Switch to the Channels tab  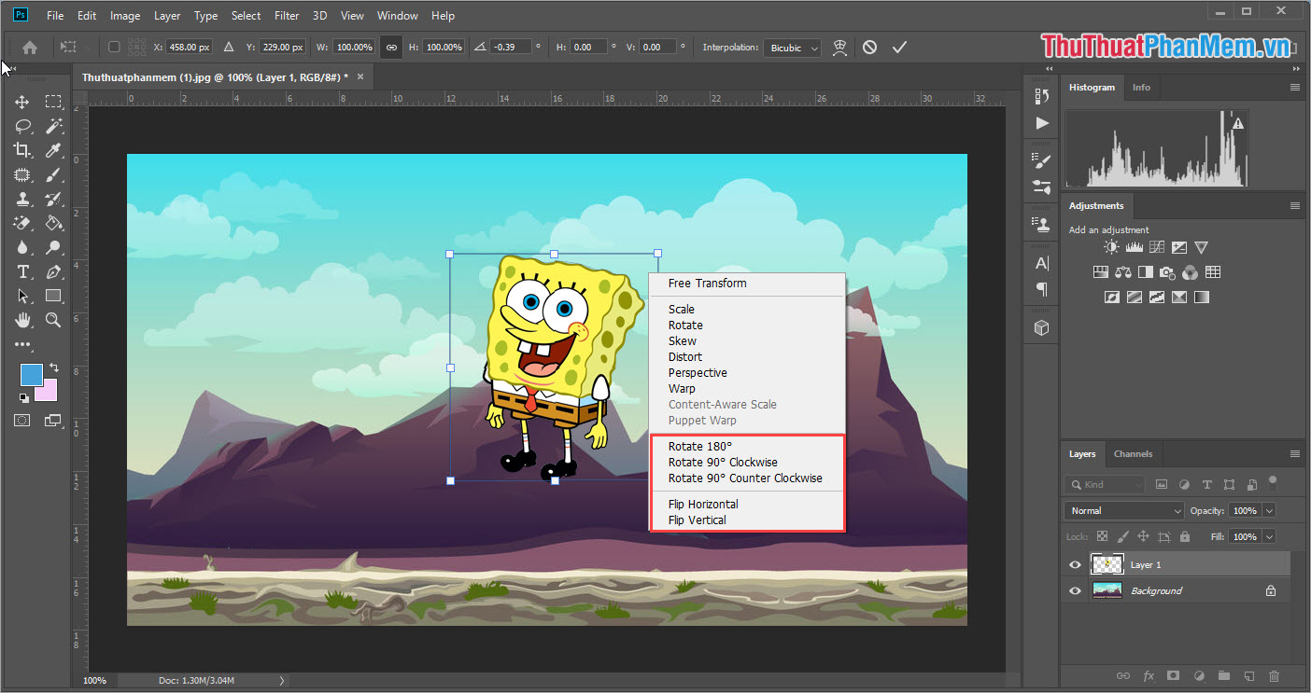(1133, 453)
